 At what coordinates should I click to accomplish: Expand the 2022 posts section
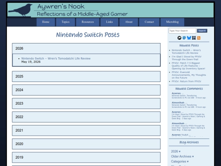pyautogui.click(x=86, y=117)
